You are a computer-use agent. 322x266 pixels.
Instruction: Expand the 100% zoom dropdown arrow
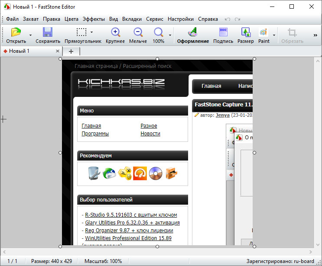[x=170, y=35]
